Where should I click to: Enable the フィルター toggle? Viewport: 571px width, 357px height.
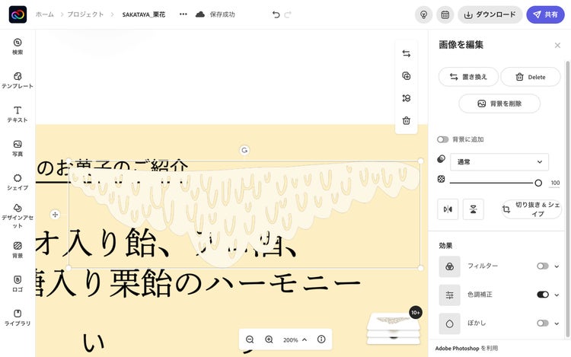[543, 266]
